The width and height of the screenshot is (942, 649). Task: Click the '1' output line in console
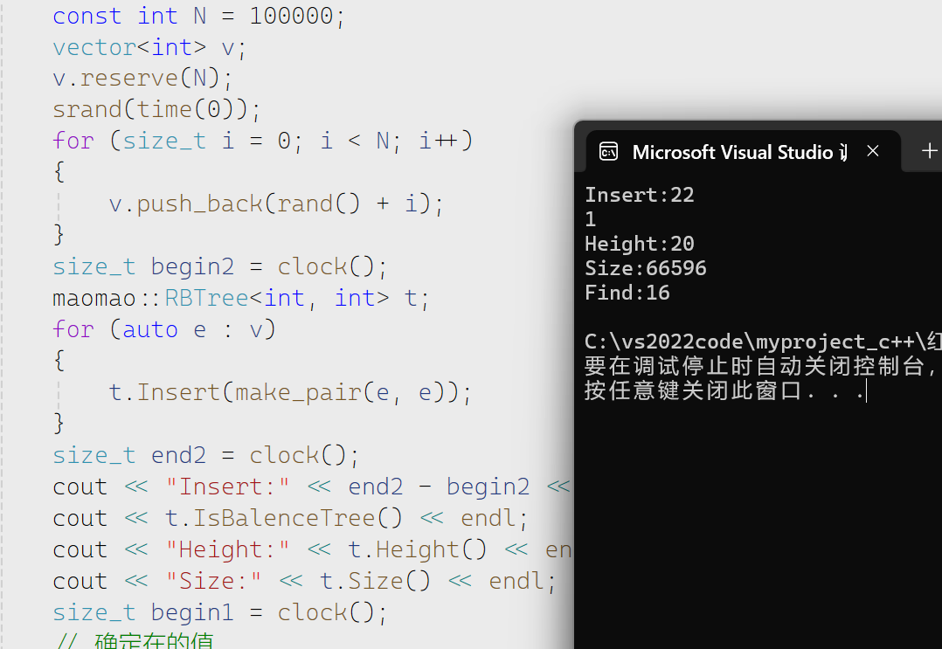(x=591, y=220)
